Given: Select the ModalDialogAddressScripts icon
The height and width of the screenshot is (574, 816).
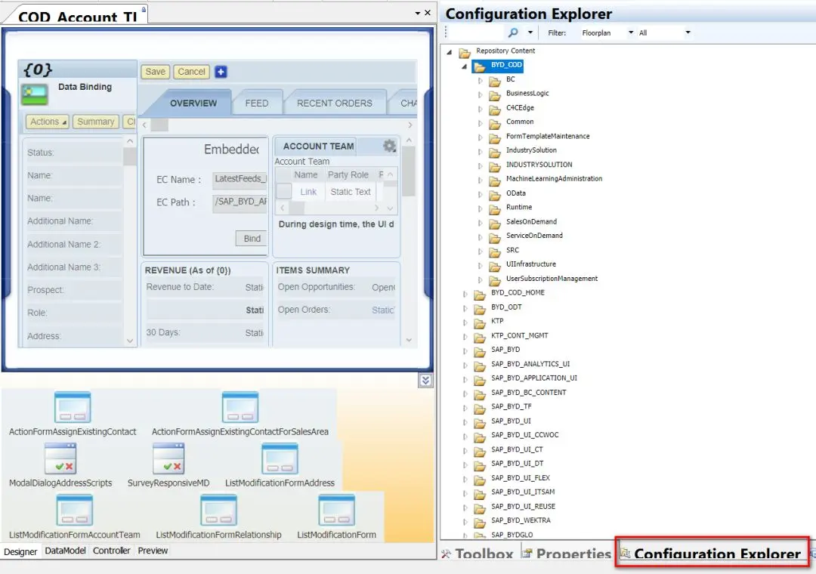Looking at the screenshot, I should click(60, 458).
